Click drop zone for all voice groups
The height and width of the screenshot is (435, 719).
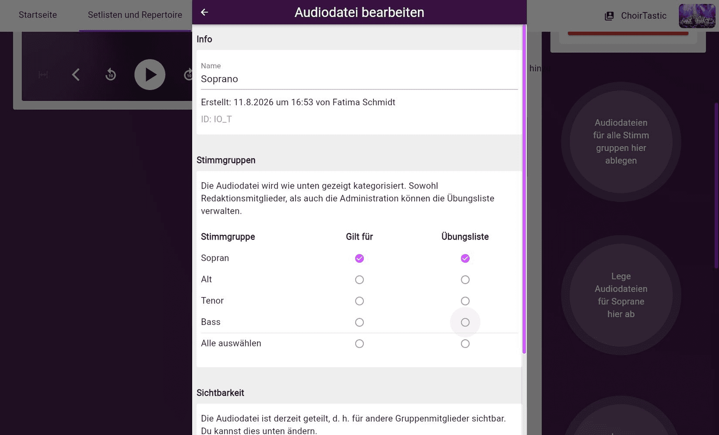coord(621,142)
